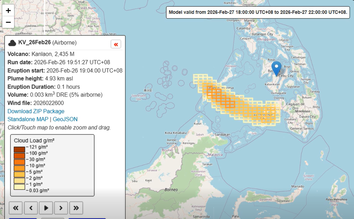Zoom out using the minus map control
The width and height of the screenshot is (354, 219).
[8, 22]
